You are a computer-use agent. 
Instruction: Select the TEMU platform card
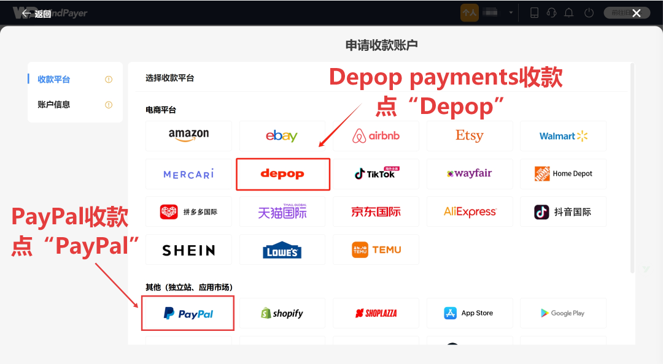tap(376, 249)
